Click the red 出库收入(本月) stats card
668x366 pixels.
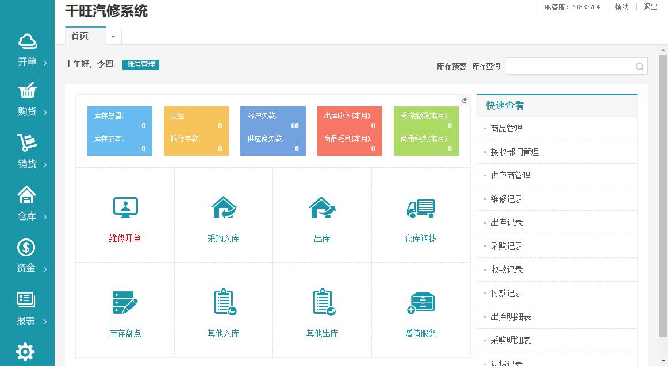pyautogui.click(x=350, y=131)
